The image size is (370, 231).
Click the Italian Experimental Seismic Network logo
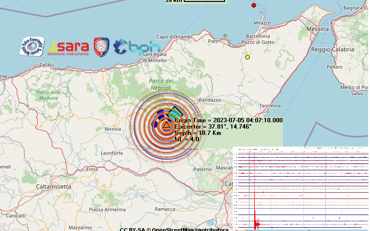32,46
